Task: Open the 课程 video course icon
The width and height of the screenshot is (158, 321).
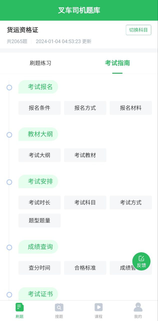Action: pos(99,307)
